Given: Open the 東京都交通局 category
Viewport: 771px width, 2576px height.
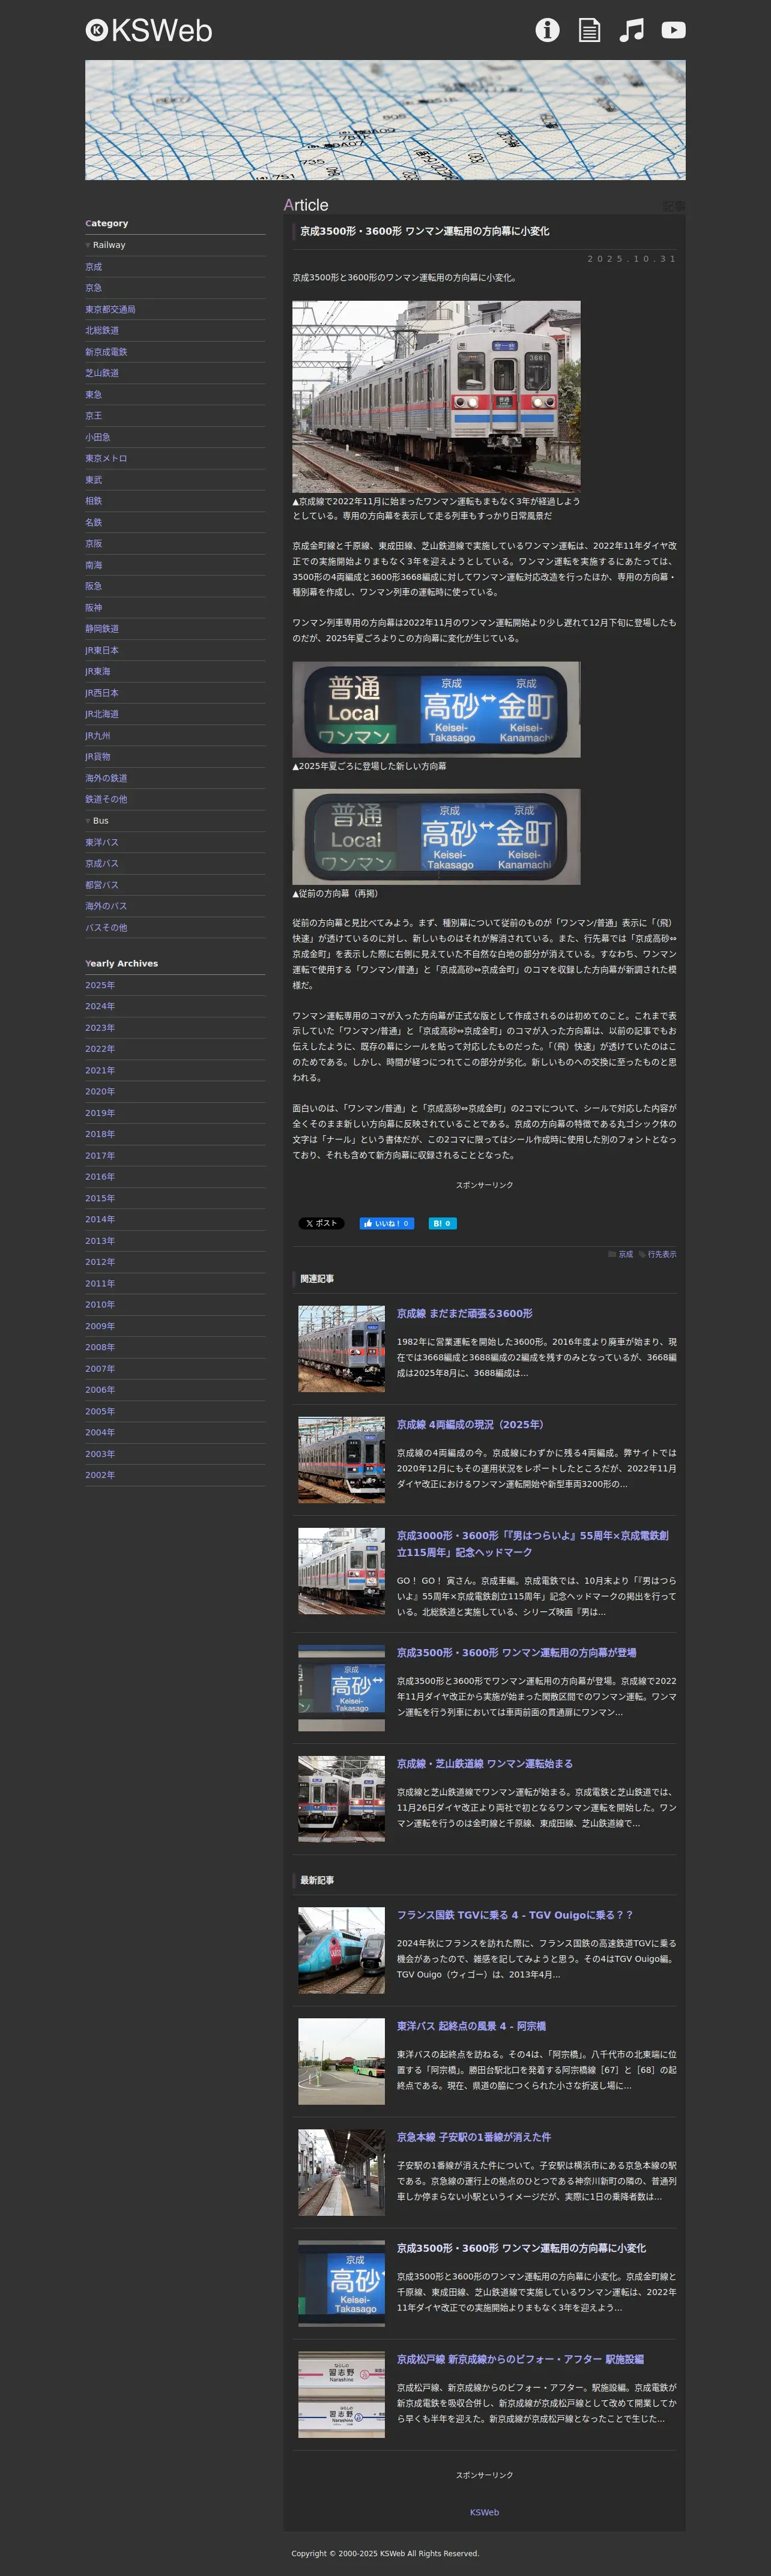Looking at the screenshot, I should (x=110, y=309).
